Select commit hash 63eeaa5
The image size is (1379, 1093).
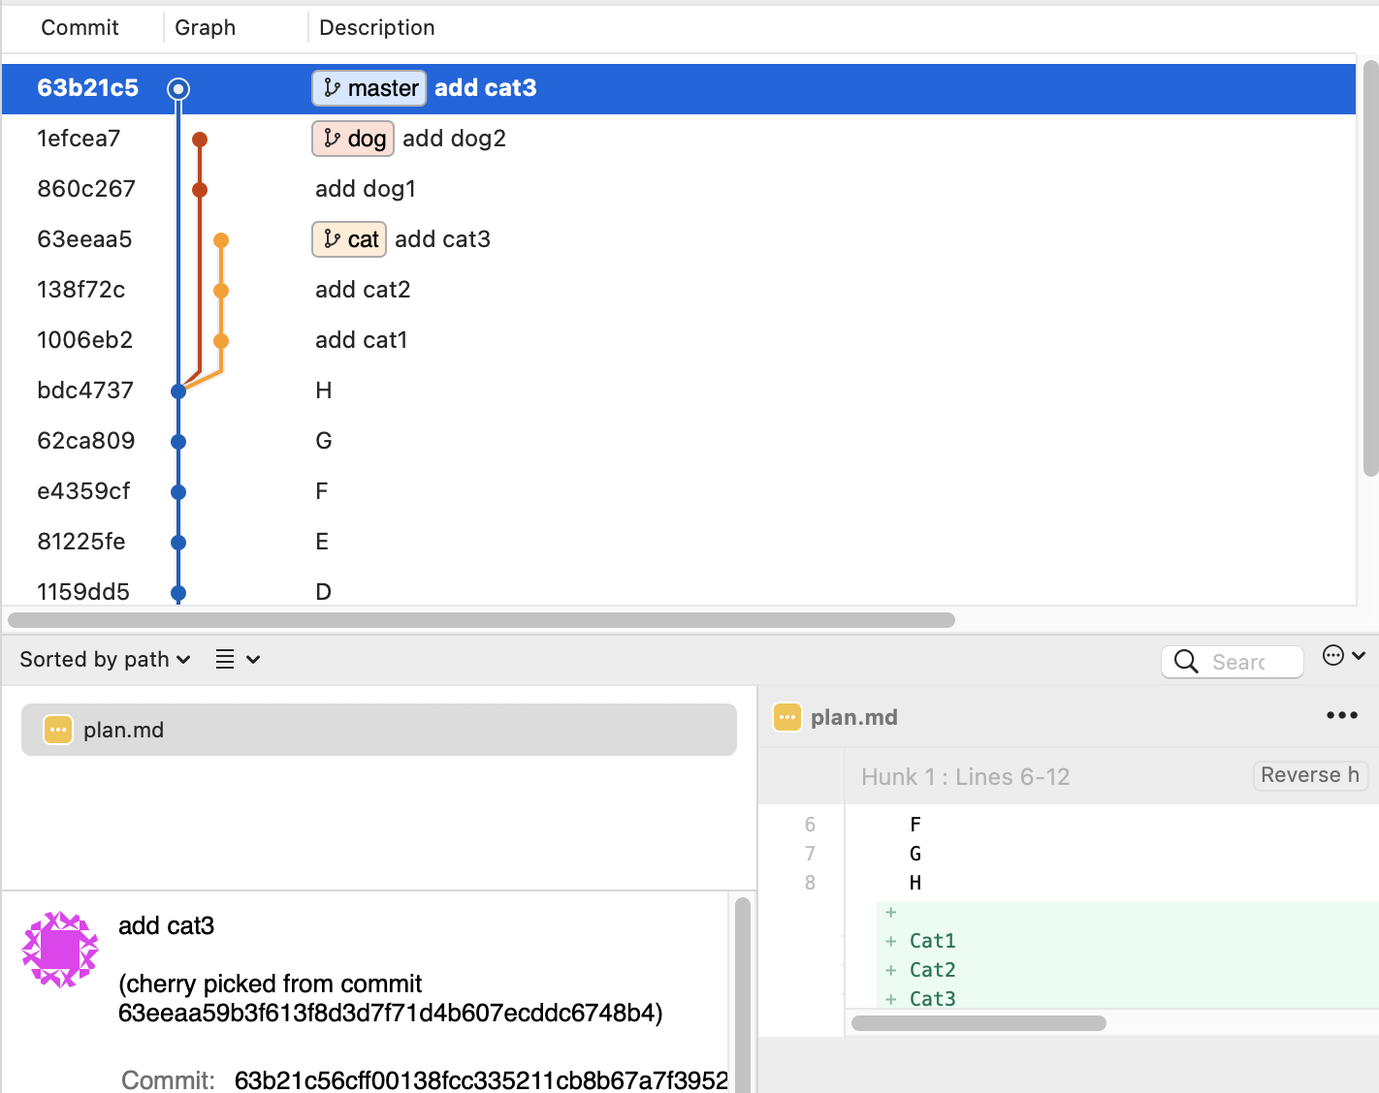[84, 239]
